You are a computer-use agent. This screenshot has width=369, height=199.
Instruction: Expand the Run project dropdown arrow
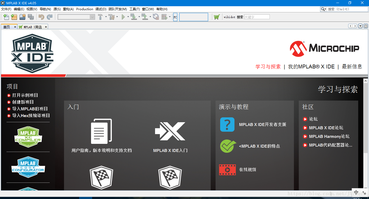pyautogui.click(x=128, y=17)
